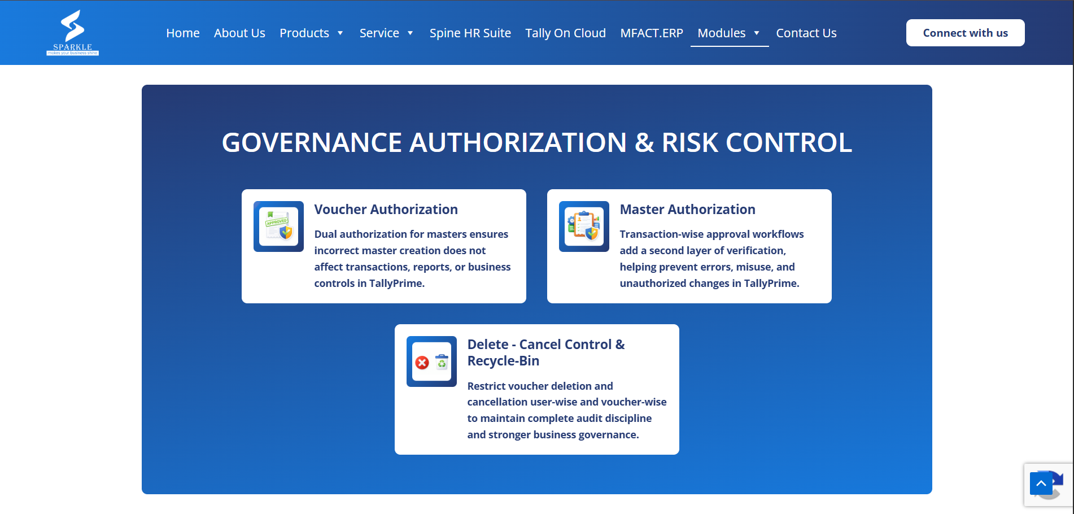Click the Delete-Cancel Control recycle bin icon

click(431, 361)
